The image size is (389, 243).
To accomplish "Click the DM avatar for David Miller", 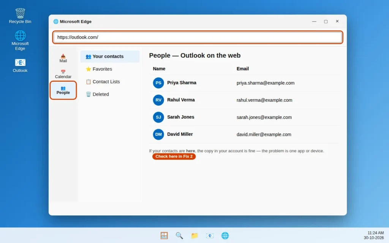I will tap(158, 134).
